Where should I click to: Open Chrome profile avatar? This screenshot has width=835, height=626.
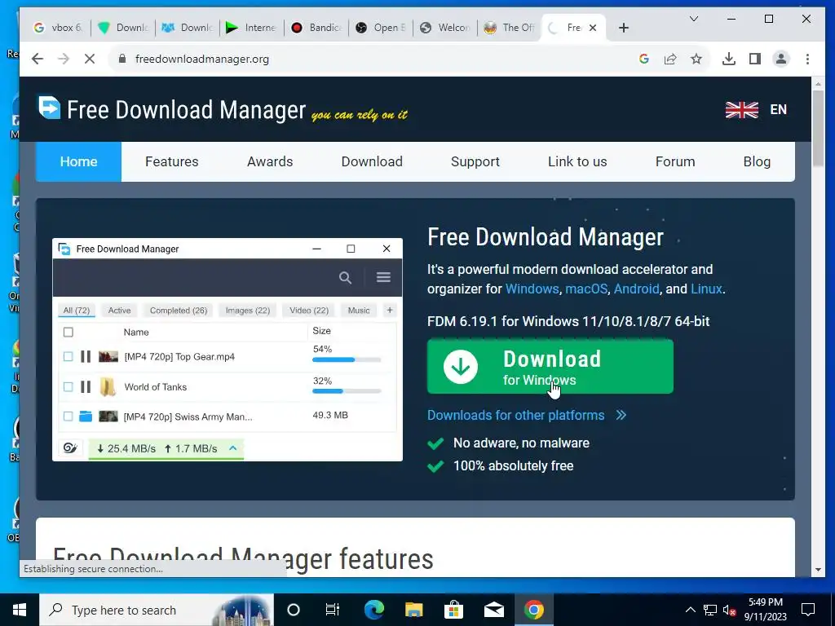point(780,59)
